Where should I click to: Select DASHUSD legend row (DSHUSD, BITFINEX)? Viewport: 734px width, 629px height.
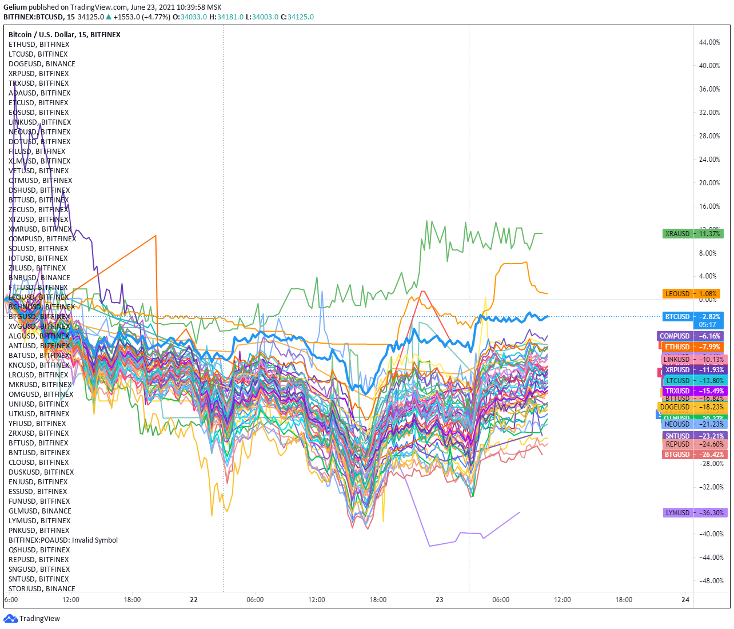(39, 190)
